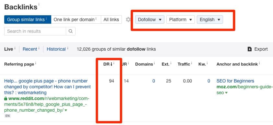
Task: Click info icon next to Kw. header
Action: pos(207,63)
